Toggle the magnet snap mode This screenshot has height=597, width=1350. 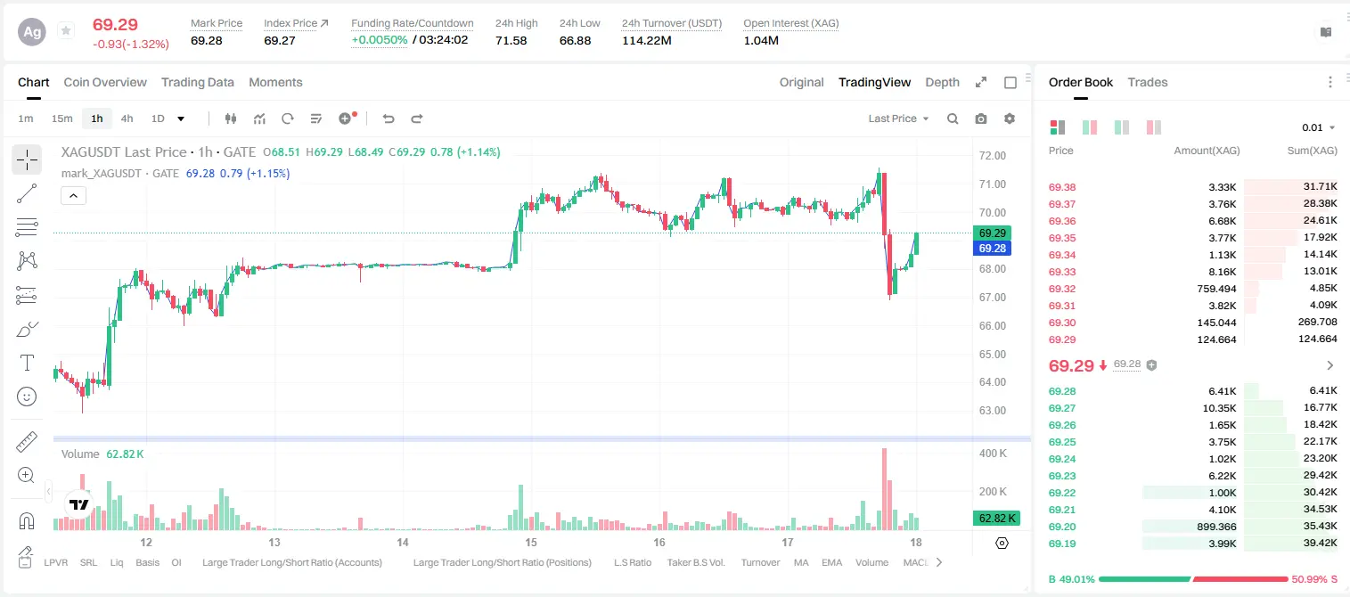tap(27, 519)
